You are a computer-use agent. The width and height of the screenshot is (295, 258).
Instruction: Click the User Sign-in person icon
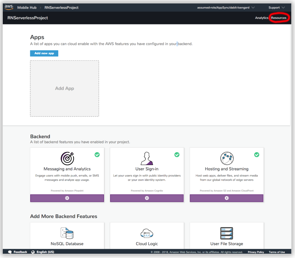point(147,158)
